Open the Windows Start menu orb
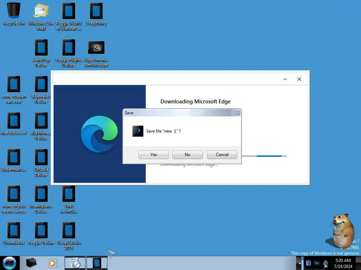This screenshot has height=270, width=361. 10,263
